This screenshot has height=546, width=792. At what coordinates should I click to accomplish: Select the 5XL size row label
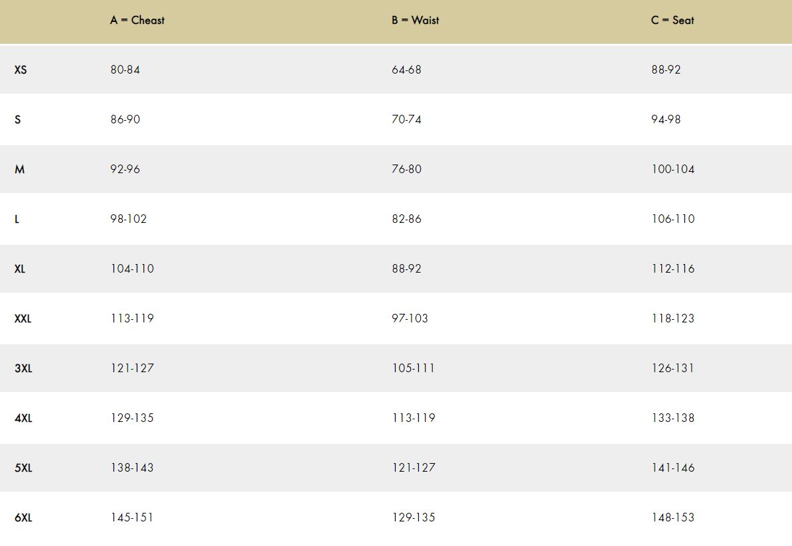tap(23, 468)
